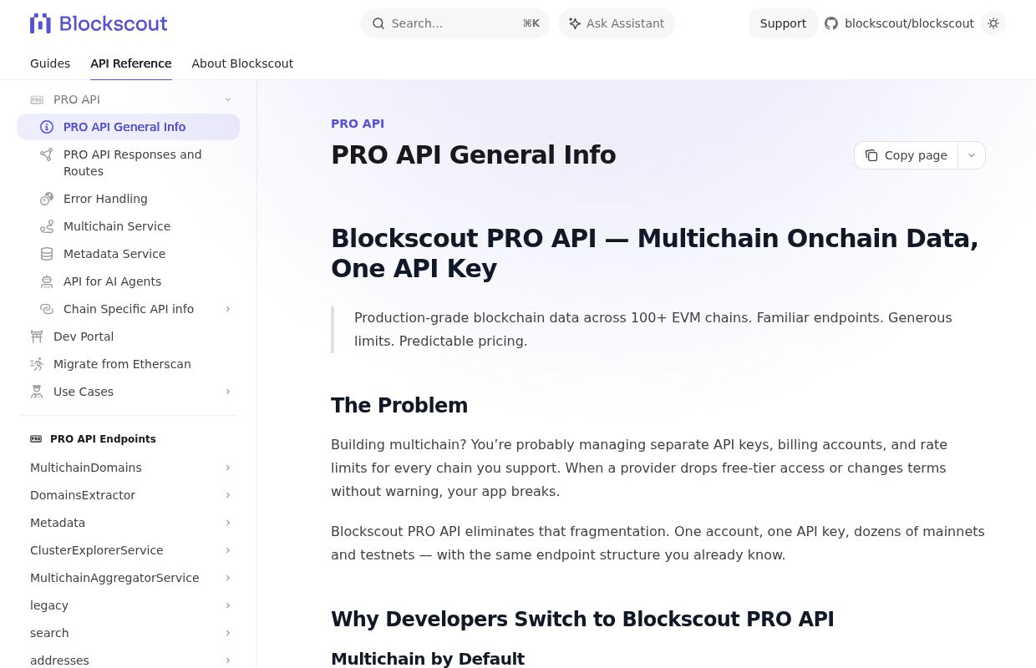1036x668 pixels.
Task: Expand the addresses endpoints chevron
Action: pyautogui.click(x=228, y=660)
